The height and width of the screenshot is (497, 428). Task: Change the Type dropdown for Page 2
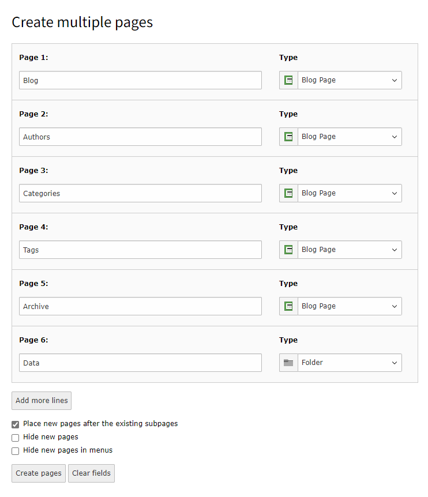(x=350, y=137)
